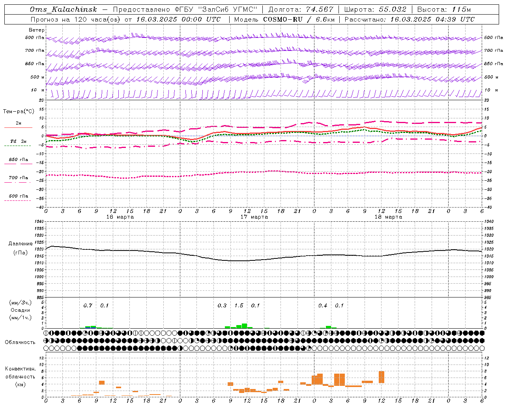Click the date label 16 марта

pyautogui.click(x=120, y=217)
